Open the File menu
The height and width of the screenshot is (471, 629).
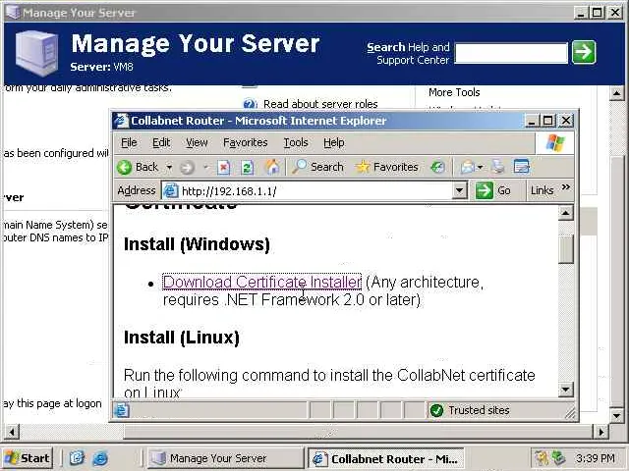point(129,142)
